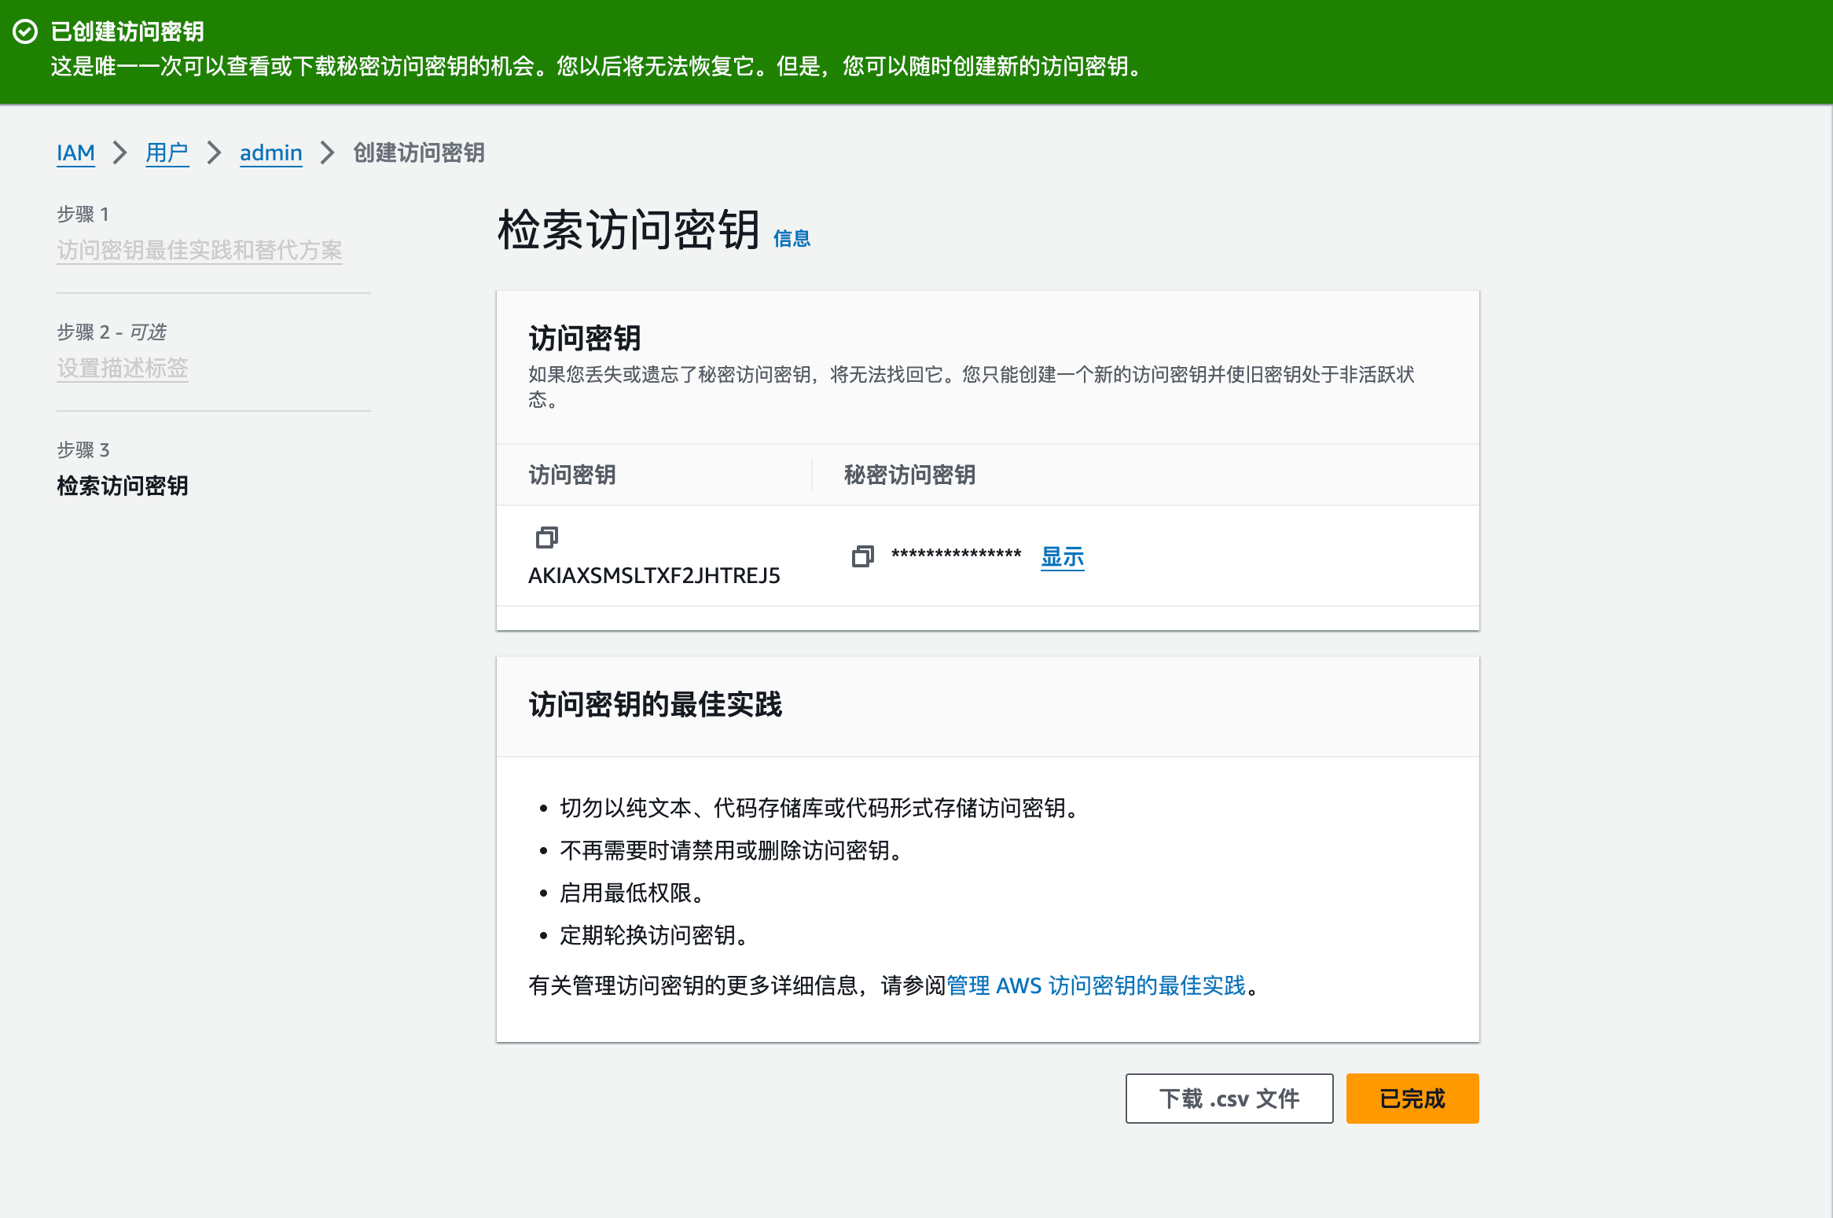Click the success checkmark icon in the banner

click(25, 31)
